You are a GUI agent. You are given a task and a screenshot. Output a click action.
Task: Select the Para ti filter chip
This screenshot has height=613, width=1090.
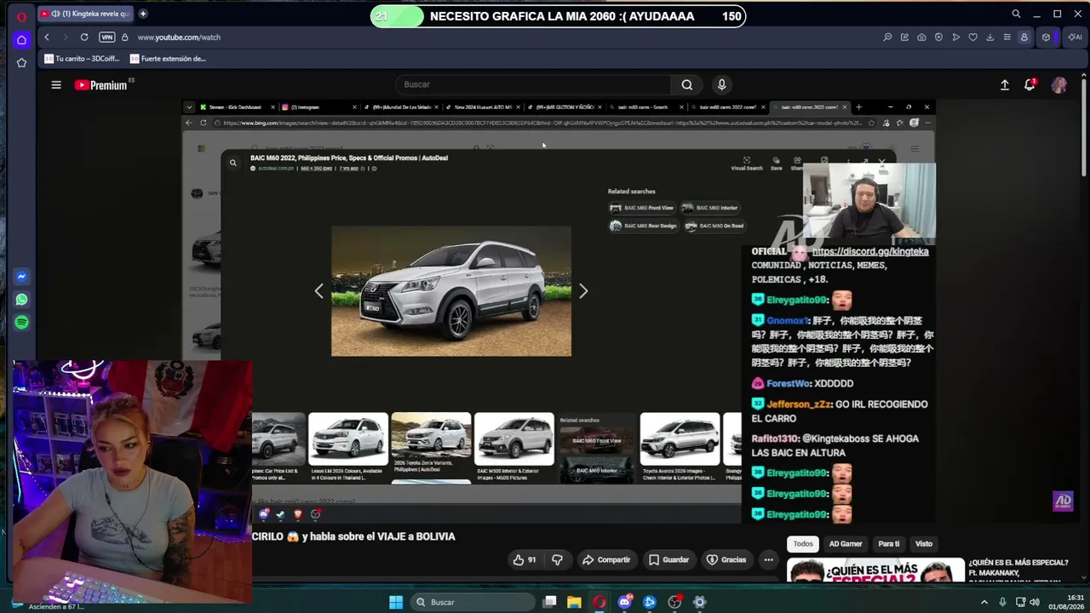[889, 543]
